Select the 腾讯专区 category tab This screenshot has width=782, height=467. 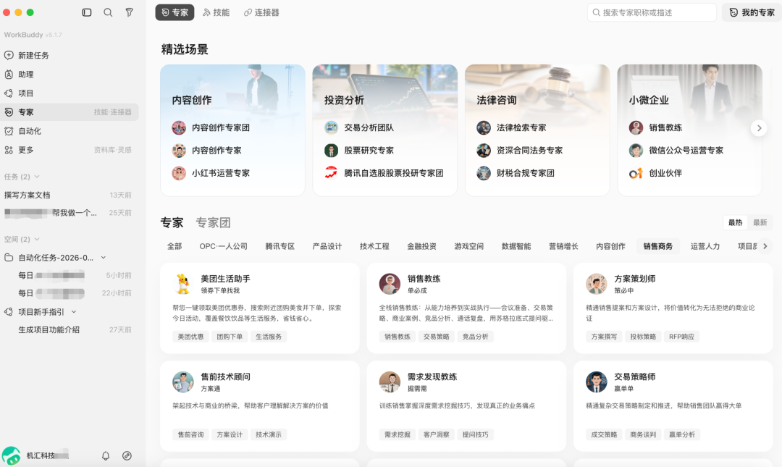(279, 246)
